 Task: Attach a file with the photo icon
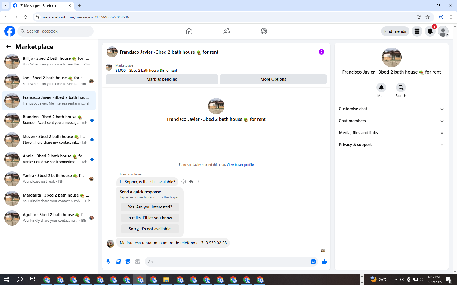tap(118, 262)
